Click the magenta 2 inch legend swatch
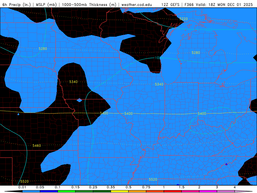 [208, 191]
